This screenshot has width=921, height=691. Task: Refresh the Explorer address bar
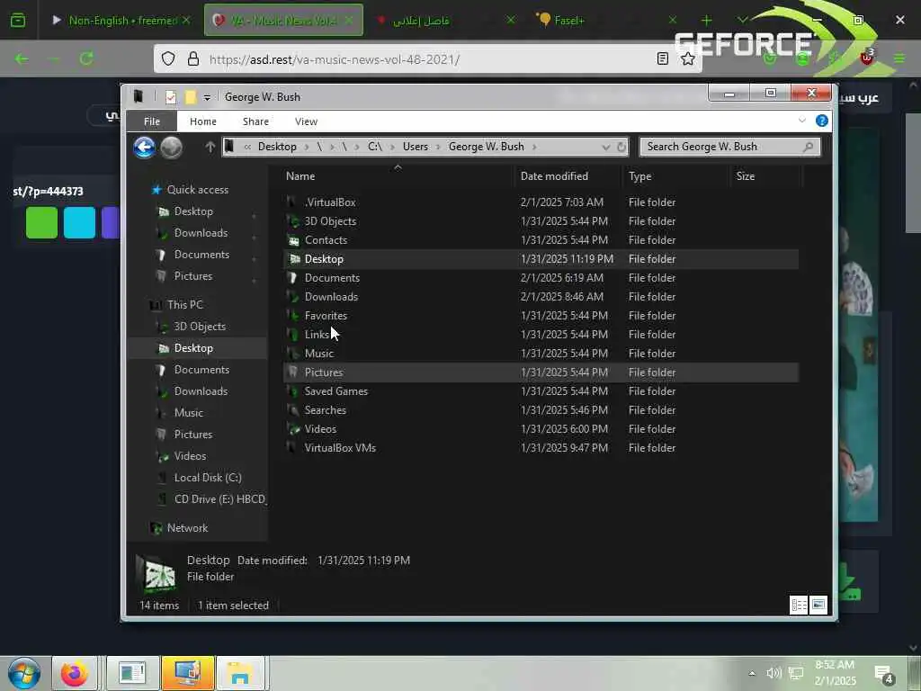[x=621, y=147]
